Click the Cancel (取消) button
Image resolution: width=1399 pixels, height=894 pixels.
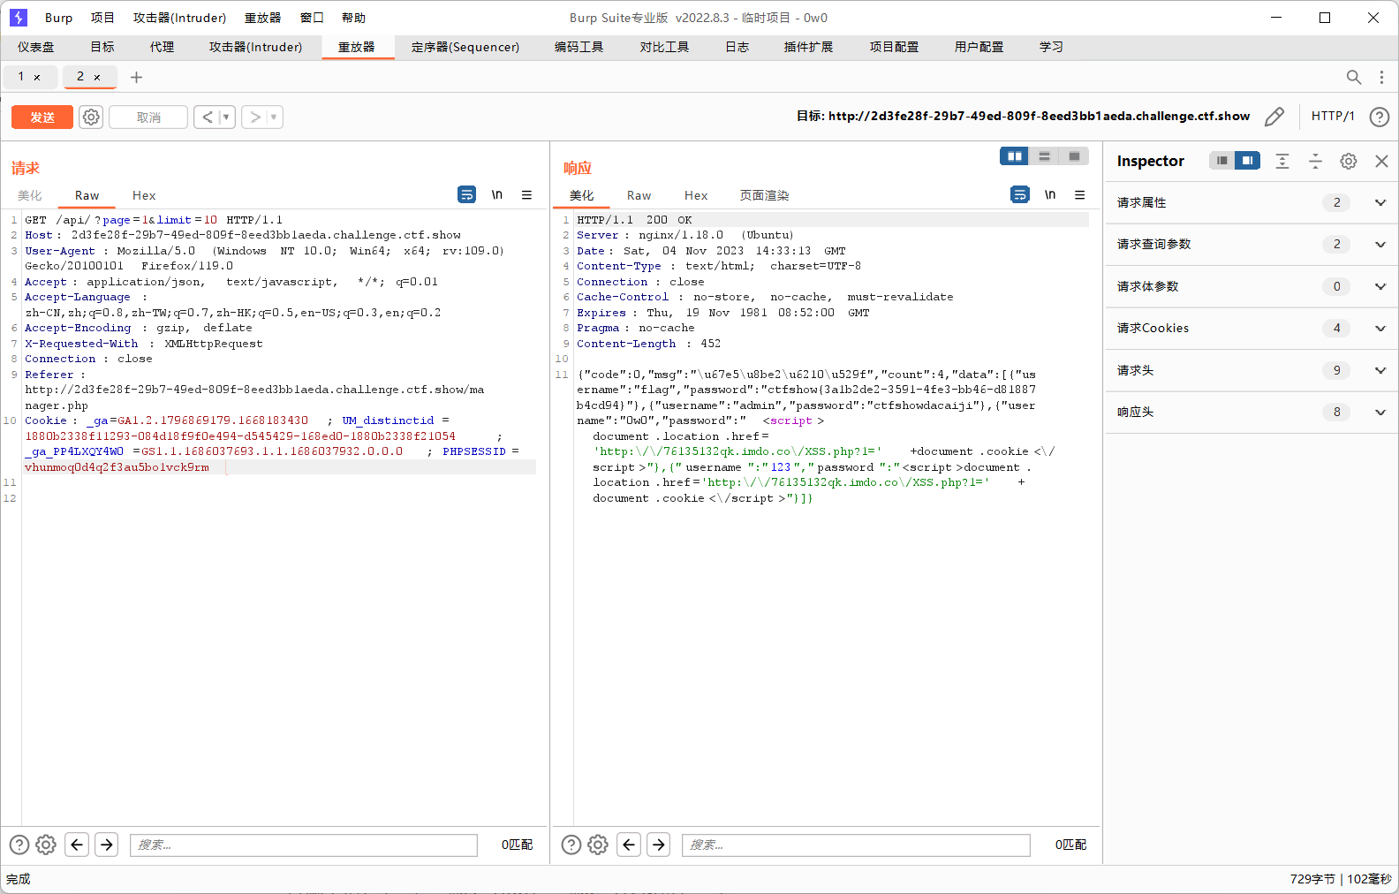148,117
